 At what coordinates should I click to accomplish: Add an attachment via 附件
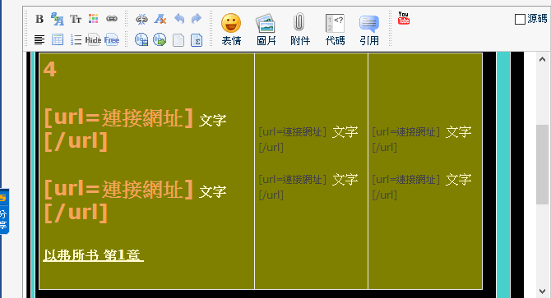tap(299, 30)
